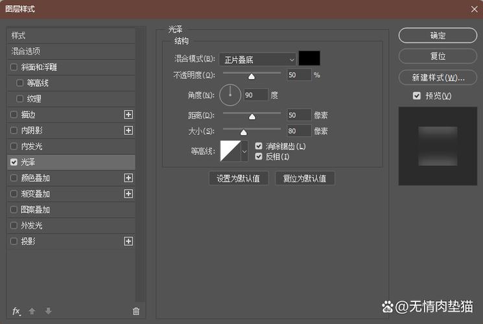The height and width of the screenshot is (324, 483).
Task: Open the contour picker dropdown arrow
Action: 244,151
